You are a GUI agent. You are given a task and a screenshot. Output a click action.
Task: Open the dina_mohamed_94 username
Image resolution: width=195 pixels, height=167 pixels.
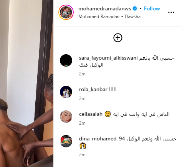102,139
